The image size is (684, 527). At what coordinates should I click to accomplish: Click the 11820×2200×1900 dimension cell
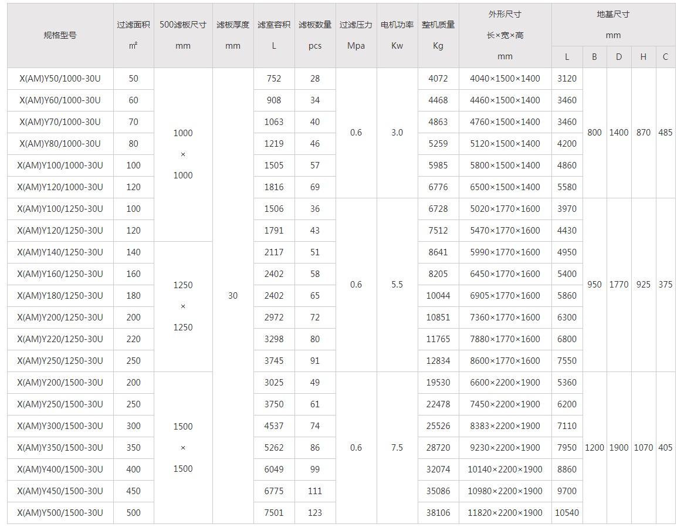pos(505,513)
